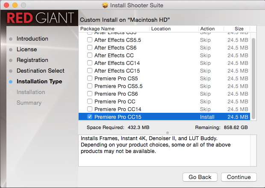Image resolution: width=265 pixels, height=188 pixels.
Task: Click the package list vertical scrollbar
Action: (253, 79)
